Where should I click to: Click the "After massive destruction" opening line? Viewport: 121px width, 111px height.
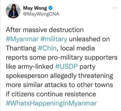click(45, 30)
